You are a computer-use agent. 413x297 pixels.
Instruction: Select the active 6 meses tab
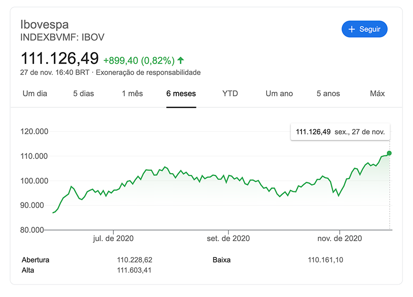pyautogui.click(x=181, y=94)
